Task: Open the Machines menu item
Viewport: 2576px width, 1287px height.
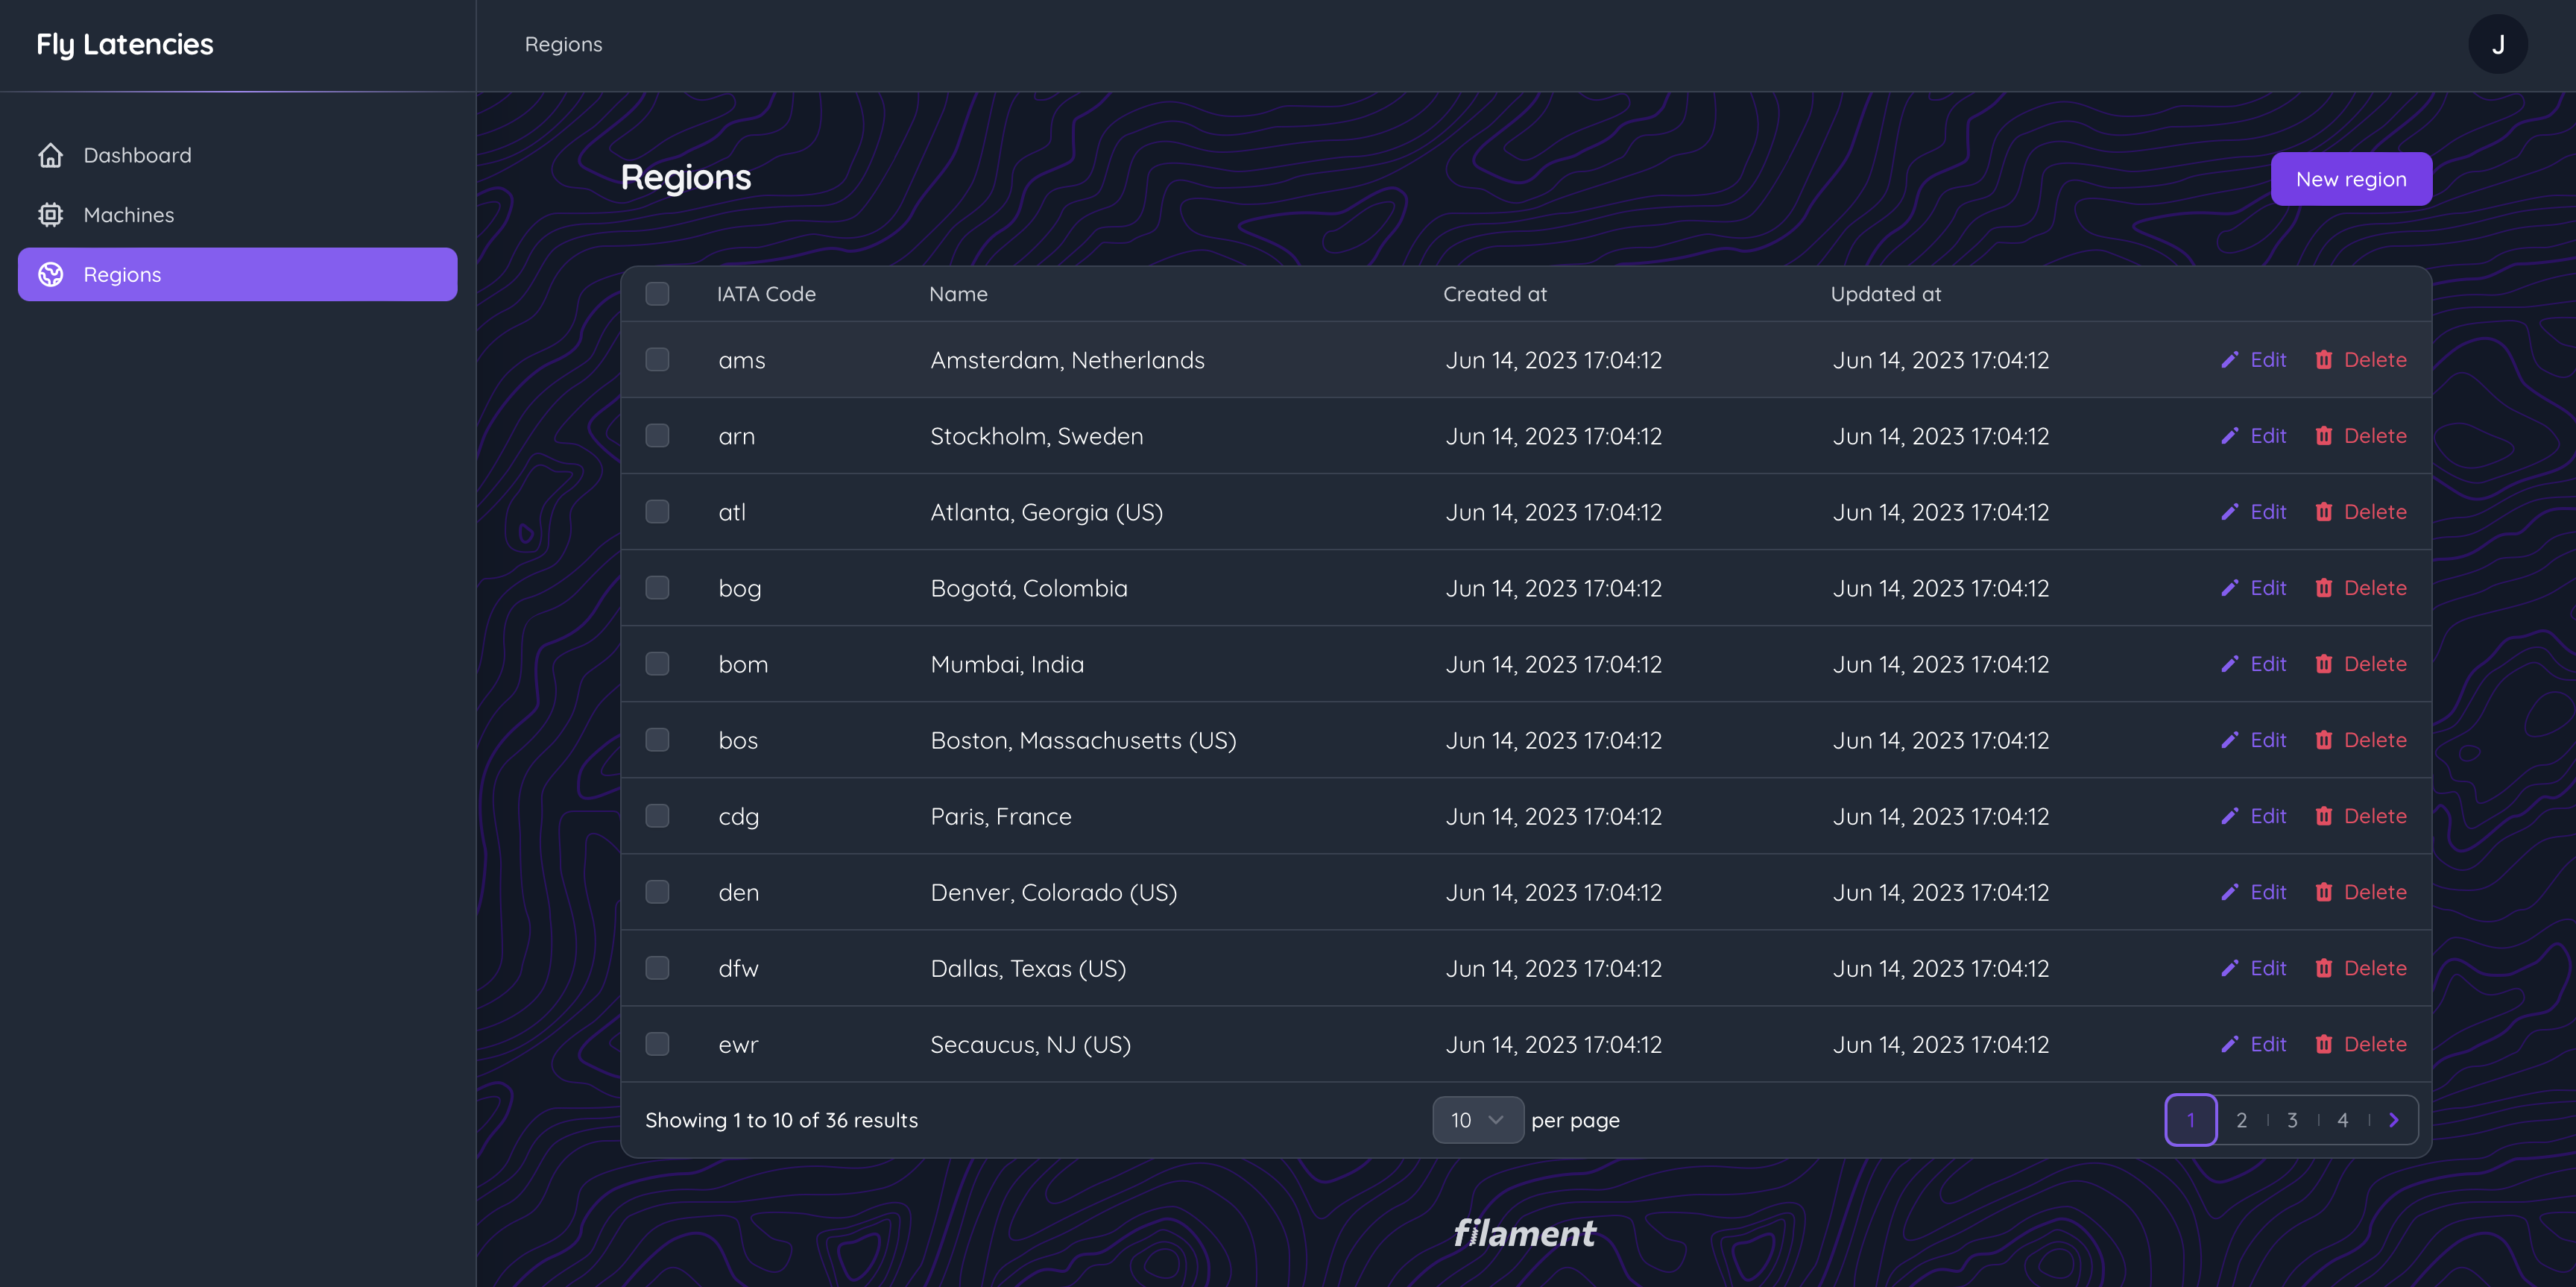Action: 129,215
